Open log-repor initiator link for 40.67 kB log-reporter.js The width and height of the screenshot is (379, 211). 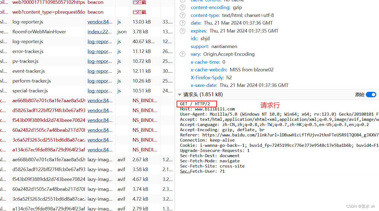coord(100,42)
